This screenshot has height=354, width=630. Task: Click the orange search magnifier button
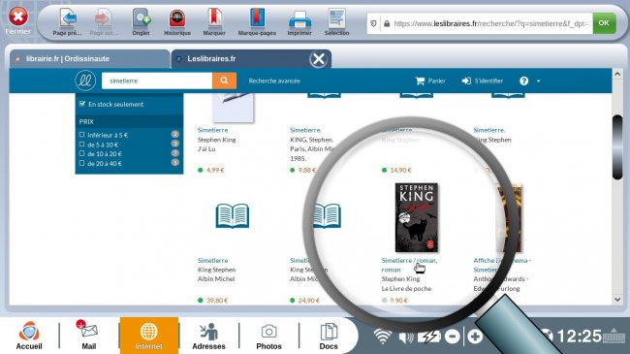(x=224, y=80)
